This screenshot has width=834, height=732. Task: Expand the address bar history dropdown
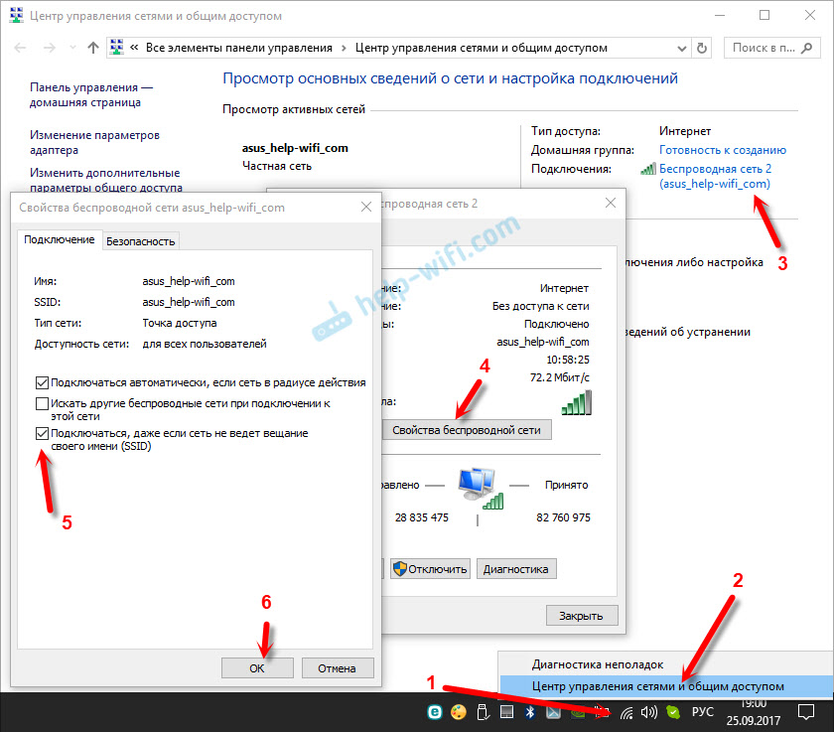point(681,49)
